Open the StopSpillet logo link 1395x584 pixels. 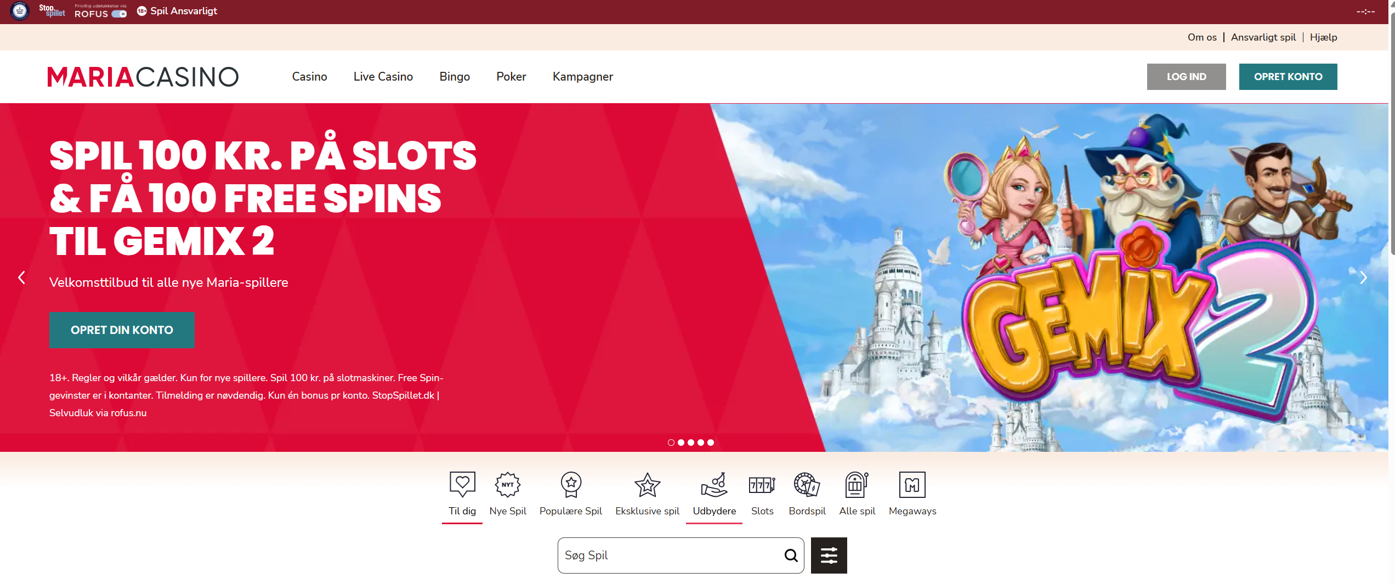pyautogui.click(x=52, y=10)
